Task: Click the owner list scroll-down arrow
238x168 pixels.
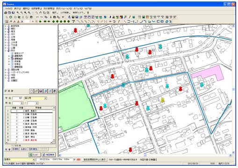Action: [54, 140]
